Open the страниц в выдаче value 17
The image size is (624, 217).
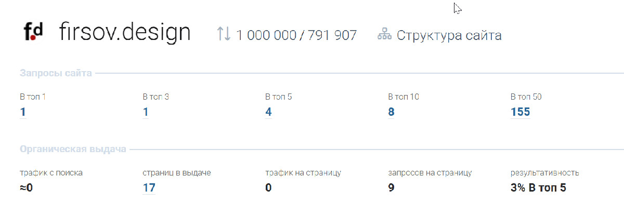(x=149, y=187)
